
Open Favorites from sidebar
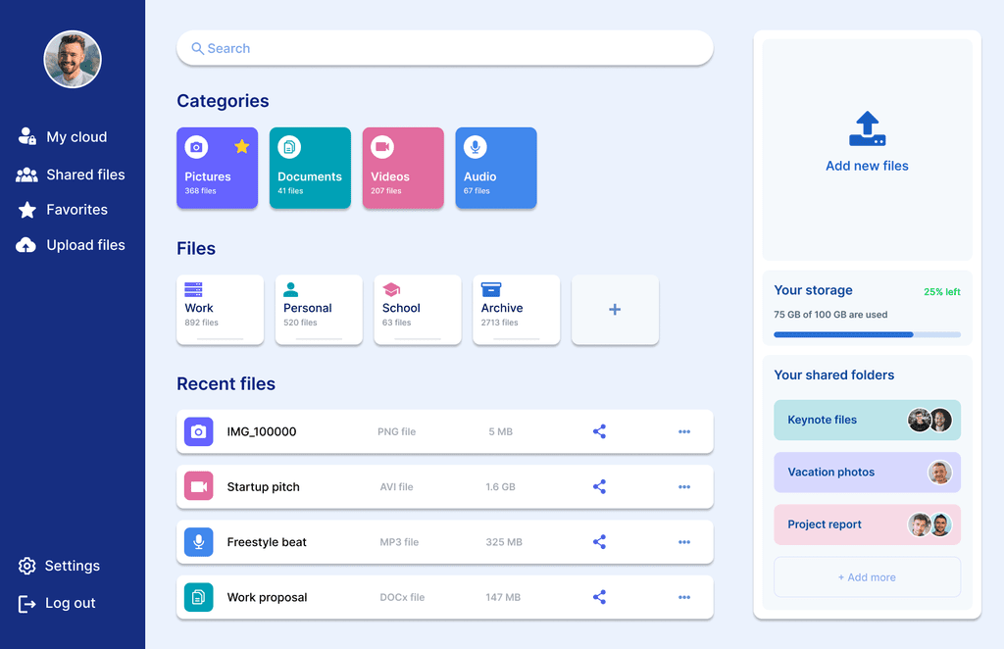coord(63,209)
